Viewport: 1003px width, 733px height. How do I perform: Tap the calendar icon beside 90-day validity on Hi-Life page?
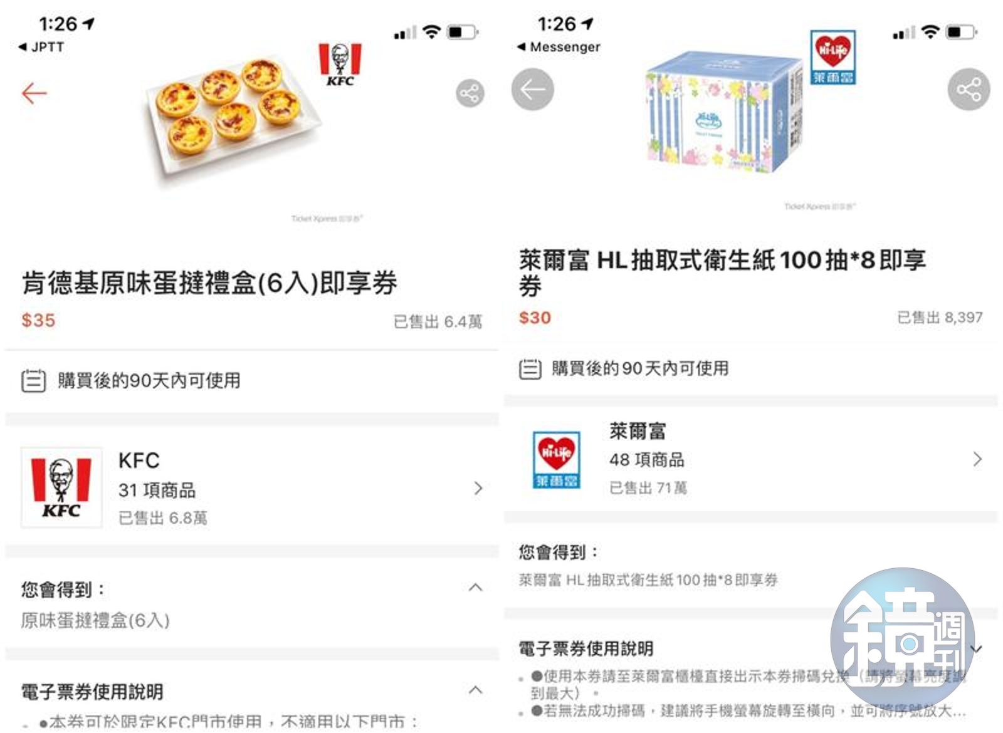530,368
